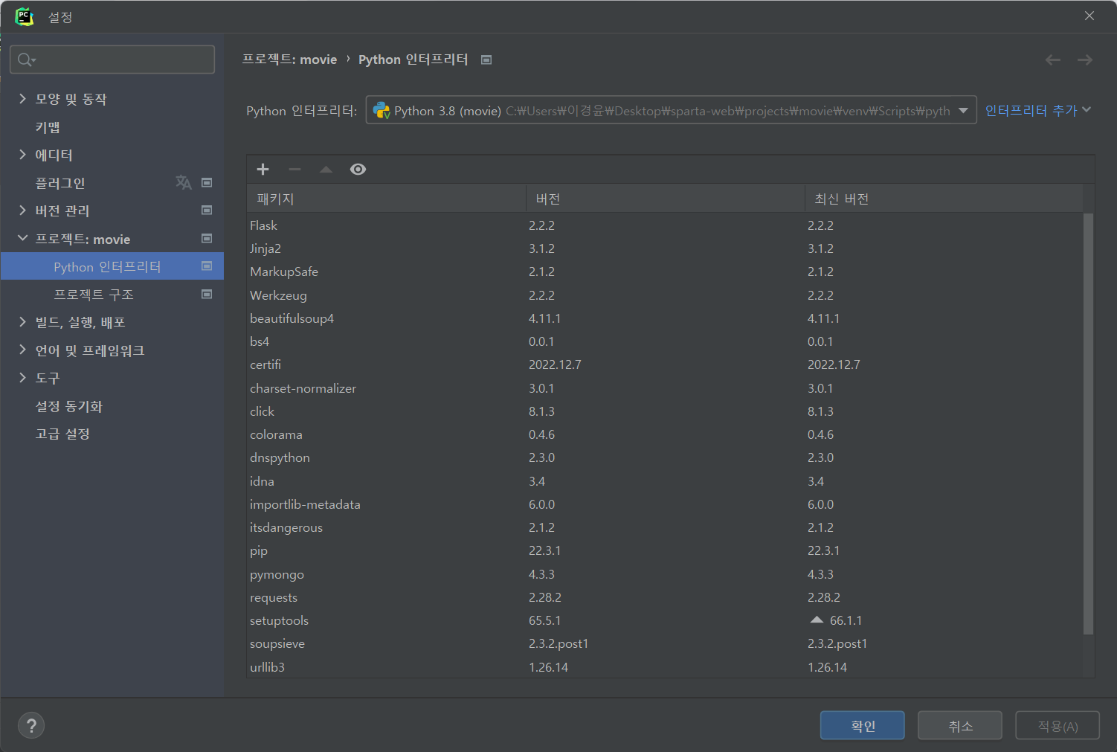
Task: Click the PyCharm logo in the title bar
Action: (x=25, y=16)
